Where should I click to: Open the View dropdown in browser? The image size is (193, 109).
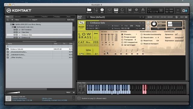click(23, 20)
